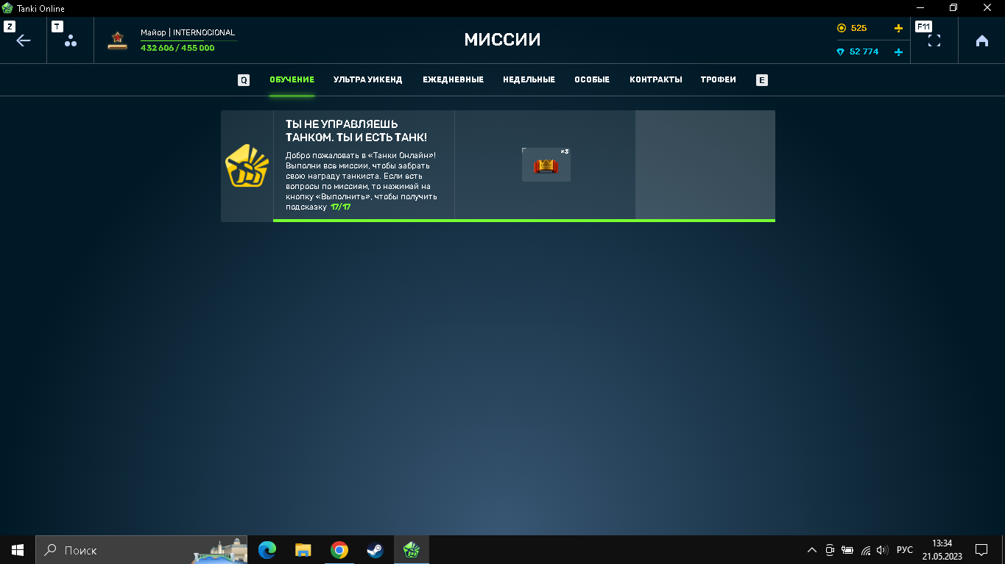This screenshot has width=1005, height=564.
Task: Minimize the Tanki Online window
Action: (x=919, y=8)
